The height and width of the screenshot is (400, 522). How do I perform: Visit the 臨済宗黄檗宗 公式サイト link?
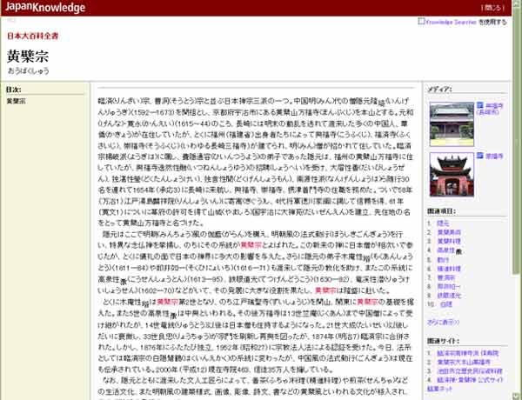tap(470, 380)
